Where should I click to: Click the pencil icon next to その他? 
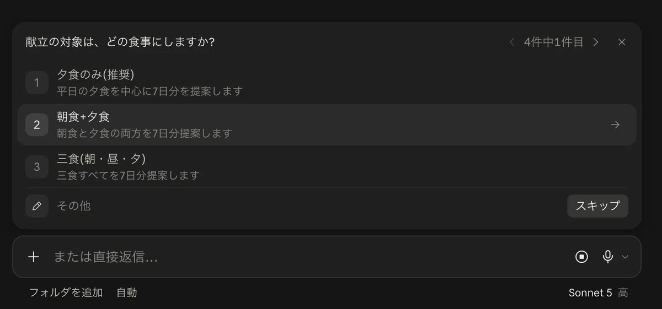(x=37, y=206)
